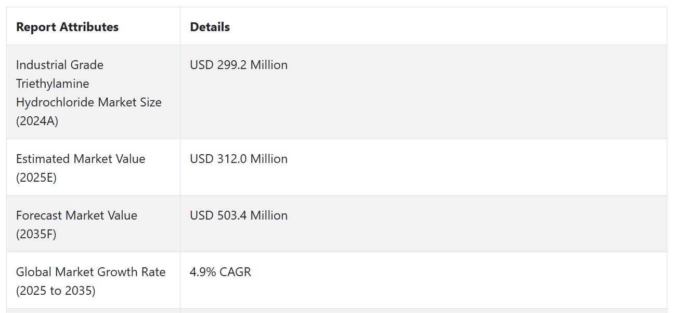Click the (2035F) label text
This screenshot has width=674, height=313.
pos(36,235)
